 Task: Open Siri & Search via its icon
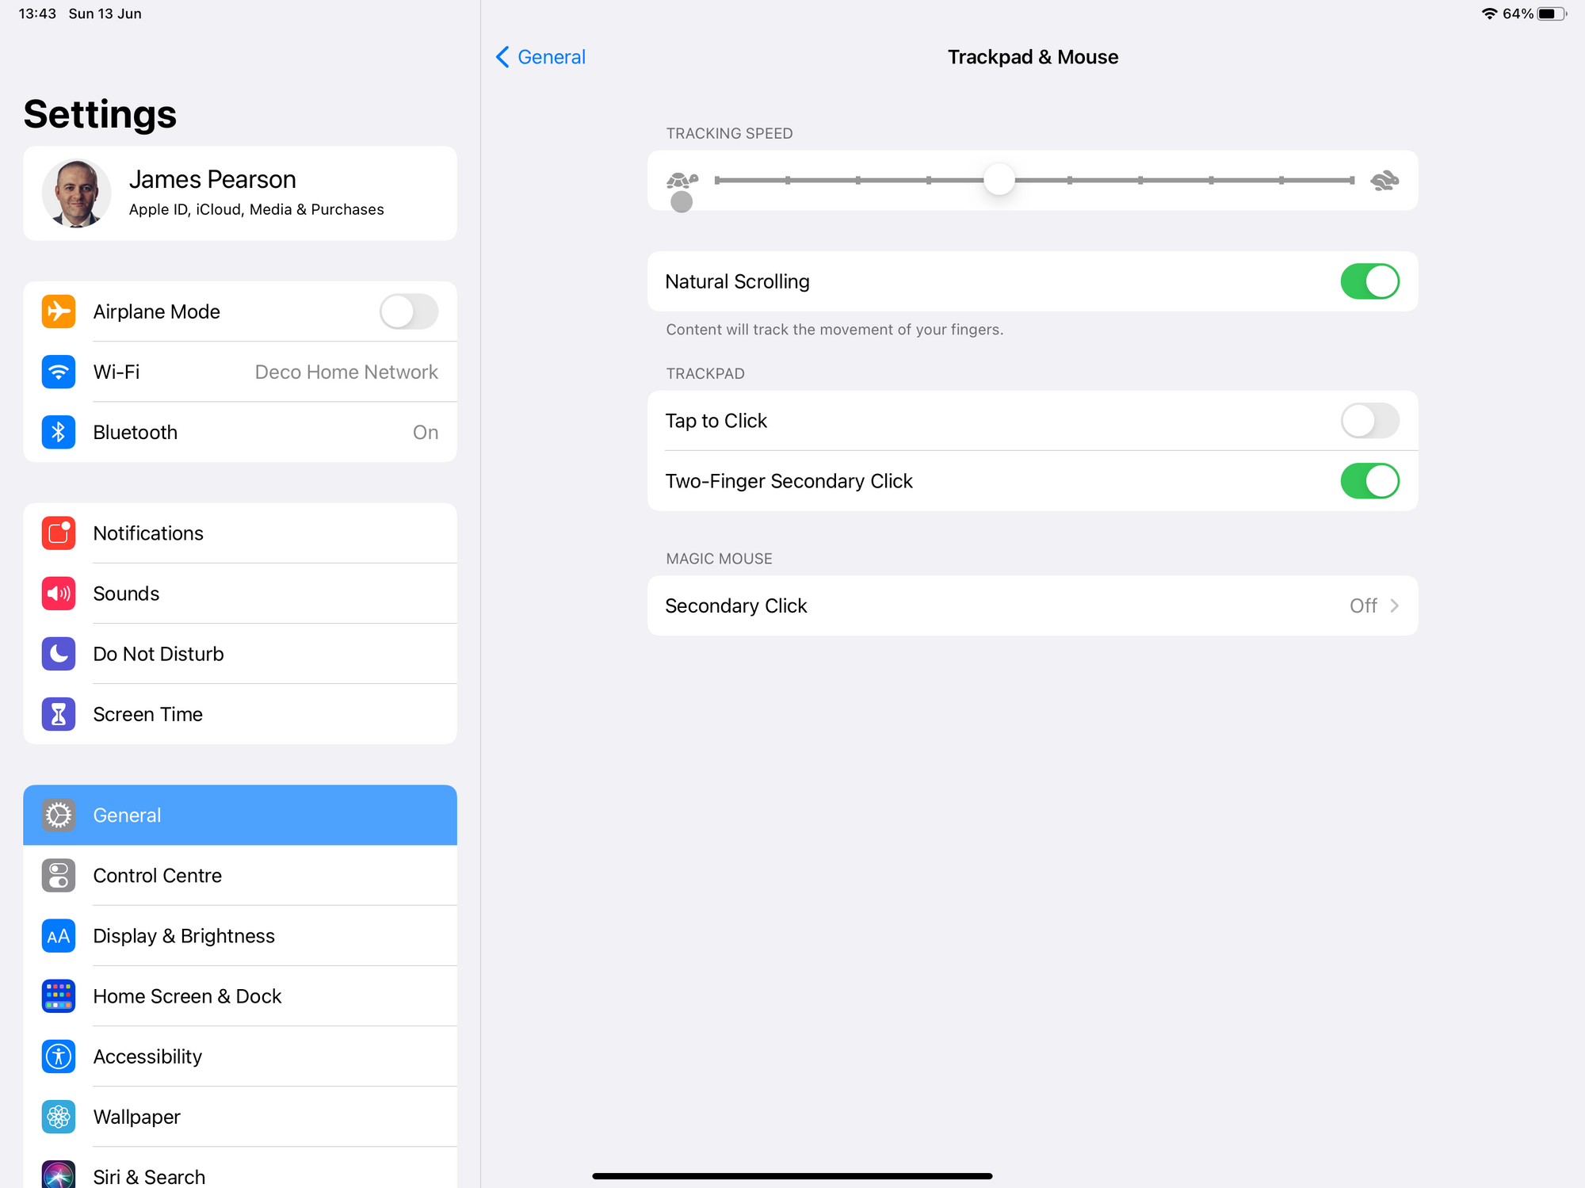point(58,1175)
